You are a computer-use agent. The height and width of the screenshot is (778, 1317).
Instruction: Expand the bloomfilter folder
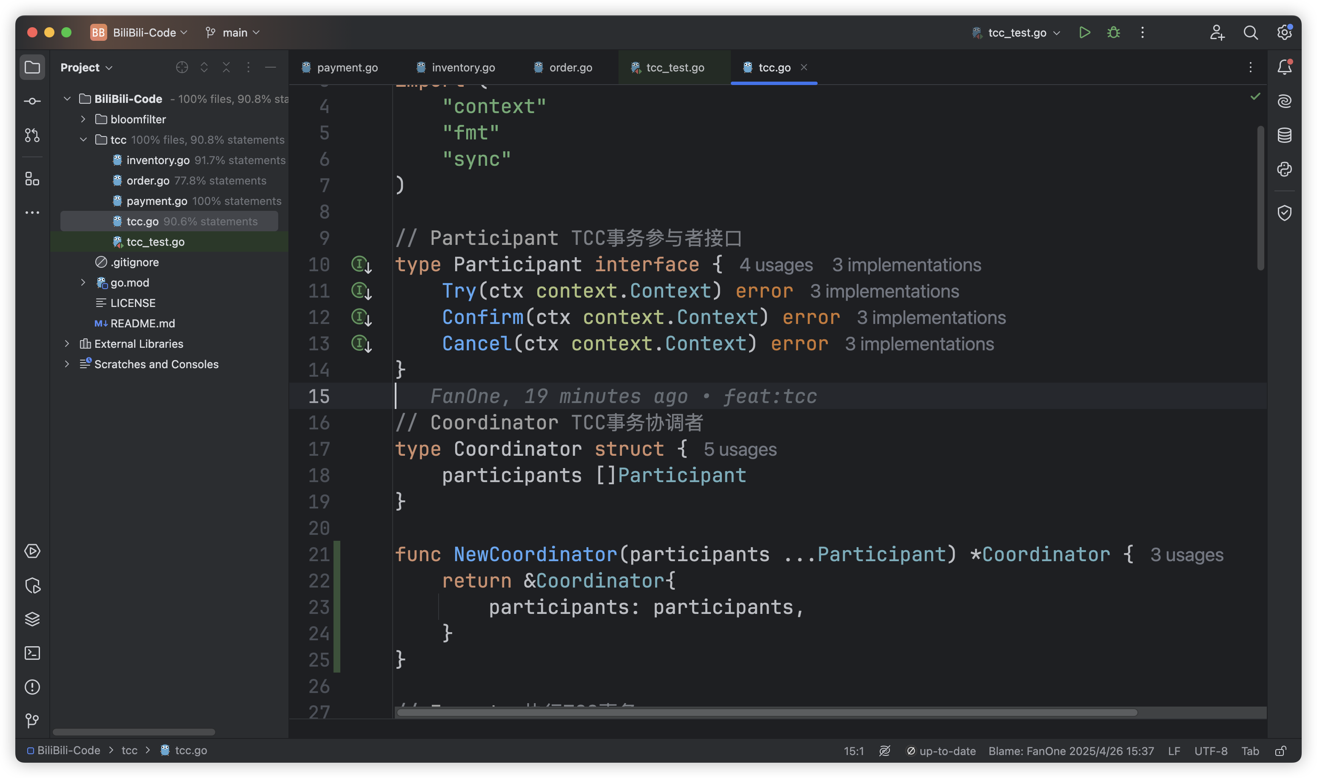coord(83,119)
